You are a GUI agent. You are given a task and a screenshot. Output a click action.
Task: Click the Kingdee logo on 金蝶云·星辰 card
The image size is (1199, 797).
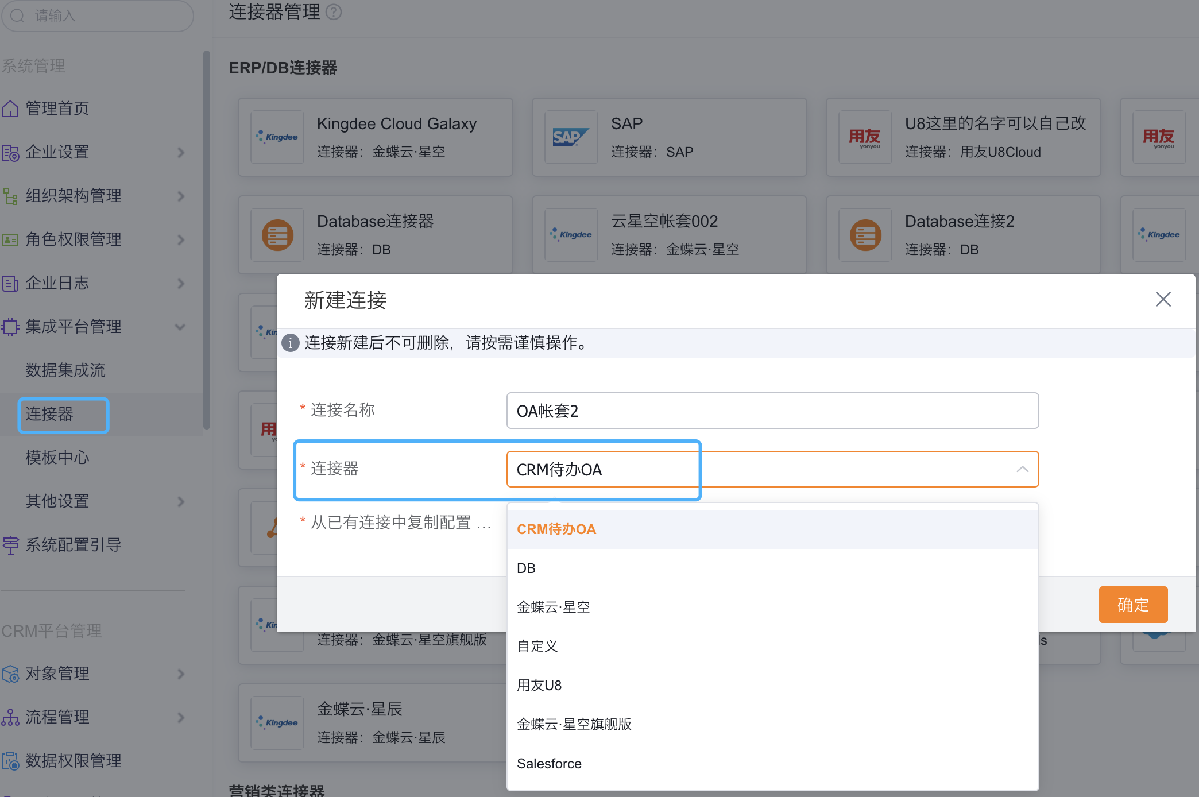point(277,723)
